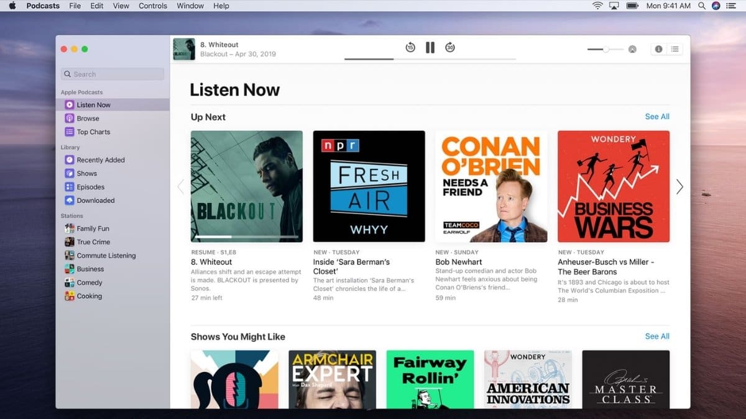Skip forward 30 seconds

pos(450,48)
